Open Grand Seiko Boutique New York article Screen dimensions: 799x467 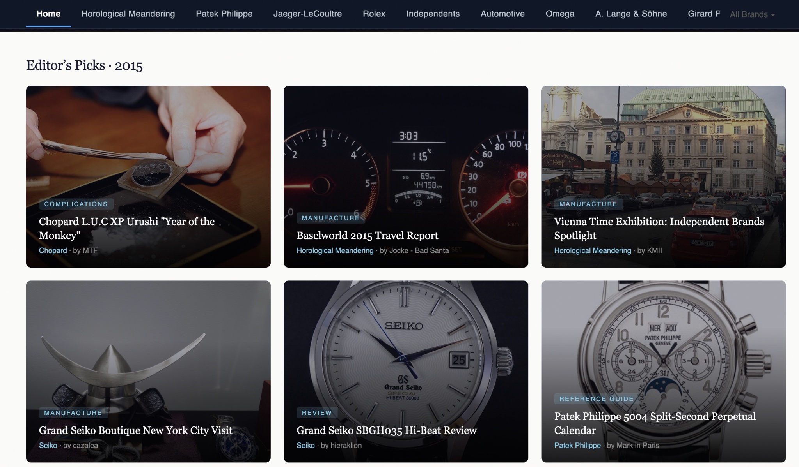click(135, 430)
